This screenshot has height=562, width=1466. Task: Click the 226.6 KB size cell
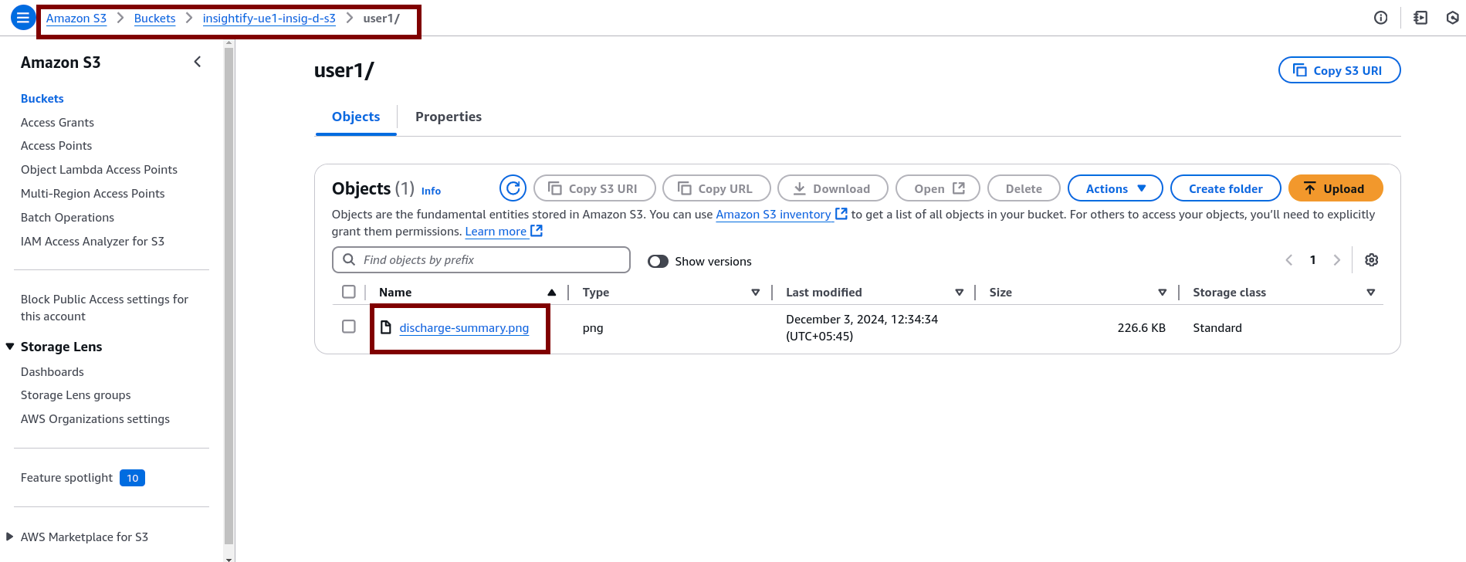coord(1141,327)
